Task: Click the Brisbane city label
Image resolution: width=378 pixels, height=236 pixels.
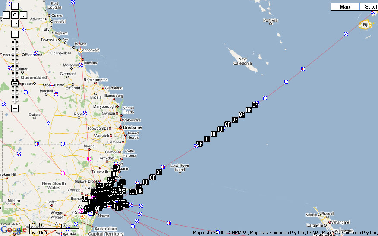Action: [x=132, y=127]
